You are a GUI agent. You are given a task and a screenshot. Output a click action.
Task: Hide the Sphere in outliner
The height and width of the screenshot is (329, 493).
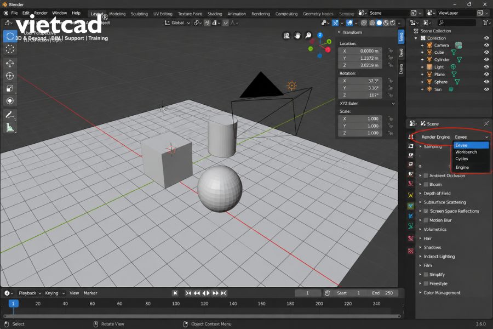coord(486,82)
